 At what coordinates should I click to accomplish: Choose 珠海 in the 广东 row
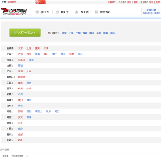tap(38, 54)
